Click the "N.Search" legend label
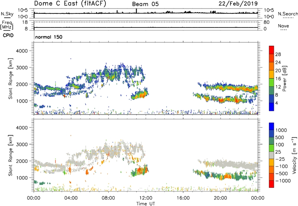 (288, 14)
